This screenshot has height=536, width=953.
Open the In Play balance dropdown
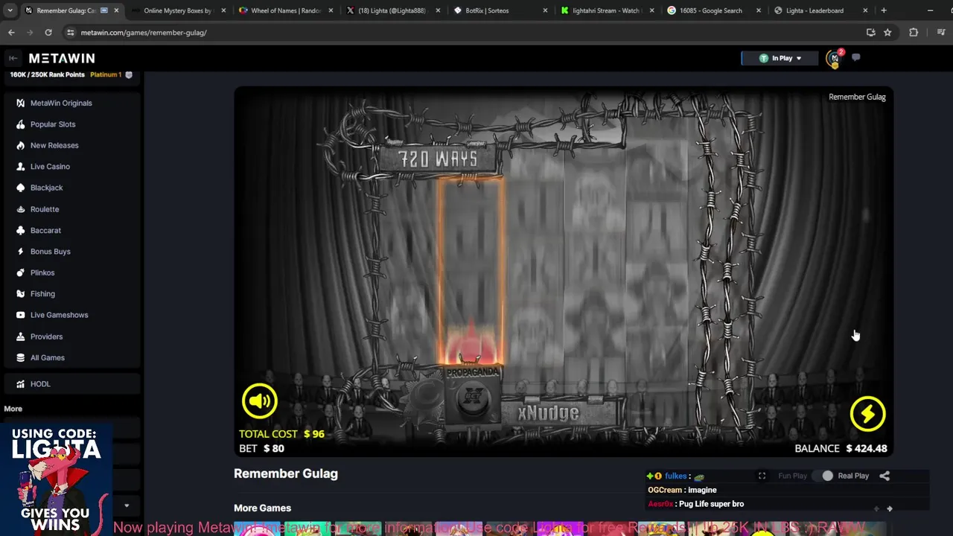pyautogui.click(x=780, y=58)
